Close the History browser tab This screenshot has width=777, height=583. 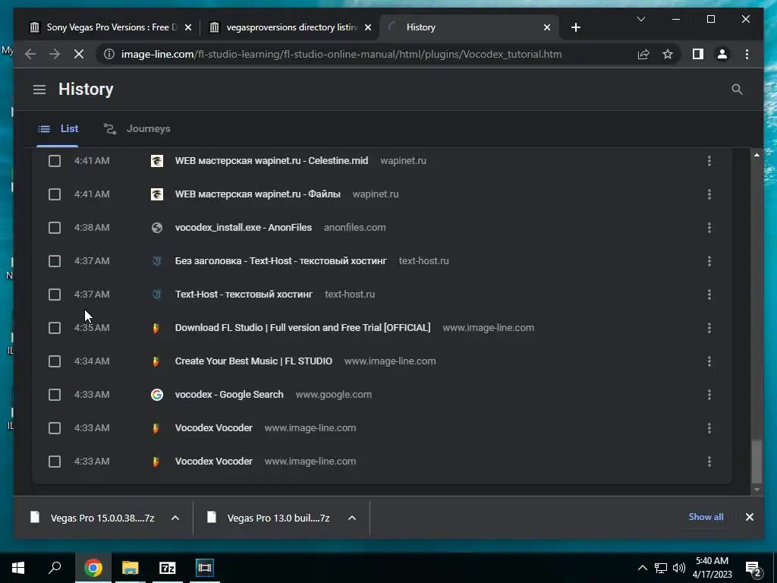[x=546, y=27]
